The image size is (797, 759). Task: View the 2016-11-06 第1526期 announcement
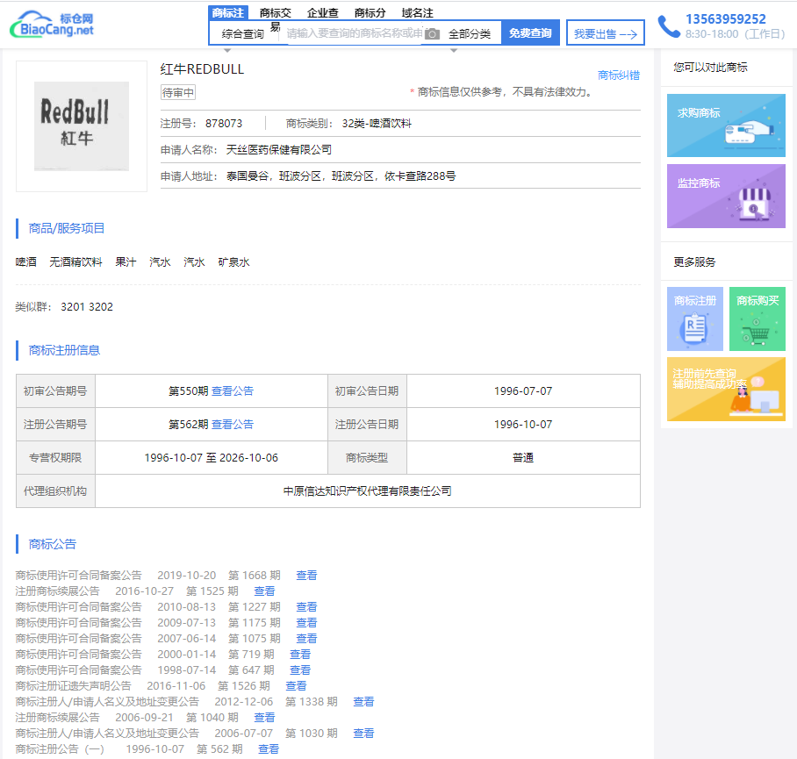click(x=296, y=686)
